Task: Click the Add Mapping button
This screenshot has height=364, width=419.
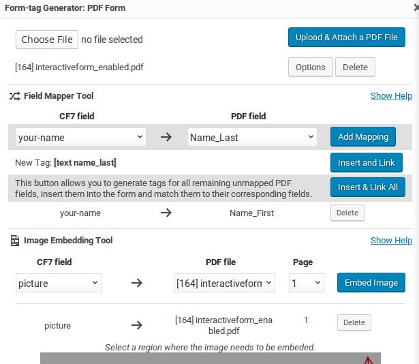Action: pos(363,136)
